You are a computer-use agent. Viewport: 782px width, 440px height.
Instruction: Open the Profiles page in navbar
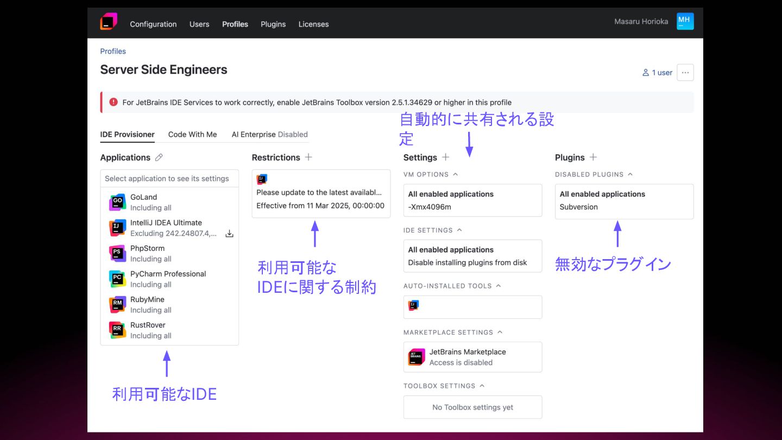pyautogui.click(x=235, y=24)
